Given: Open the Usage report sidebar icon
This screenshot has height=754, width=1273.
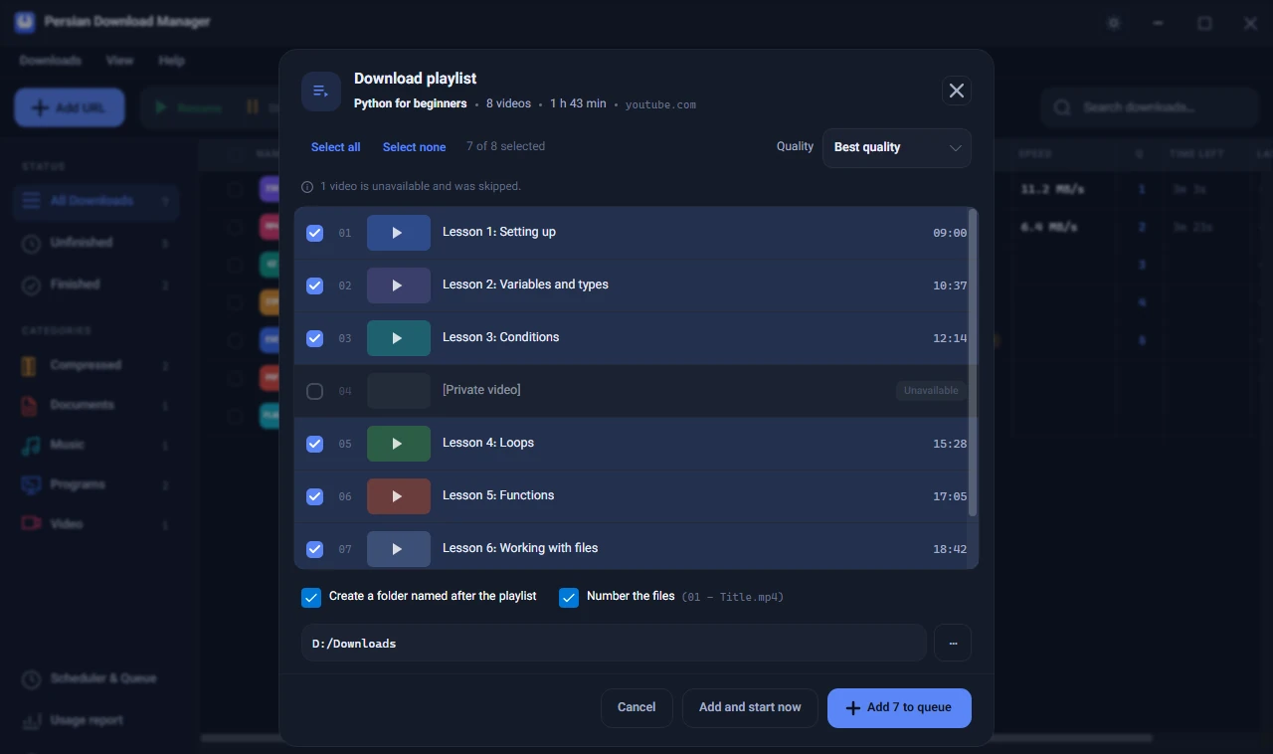Looking at the screenshot, I should (x=32, y=720).
